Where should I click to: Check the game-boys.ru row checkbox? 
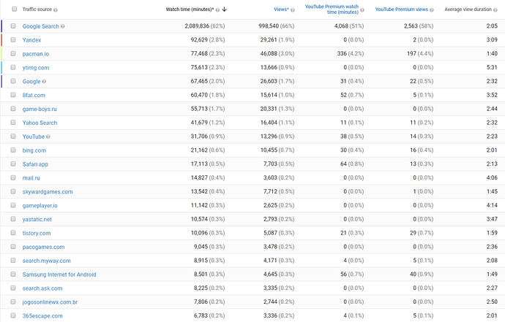click(x=13, y=109)
